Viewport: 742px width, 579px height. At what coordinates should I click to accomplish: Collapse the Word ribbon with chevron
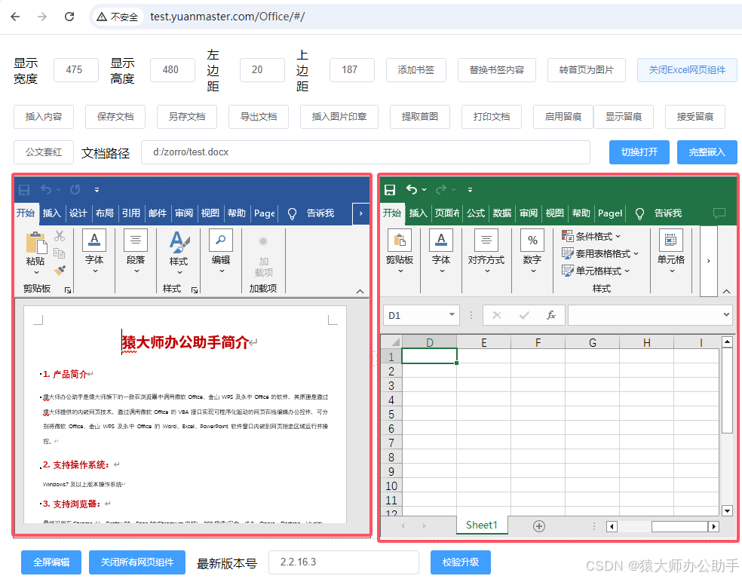click(360, 292)
